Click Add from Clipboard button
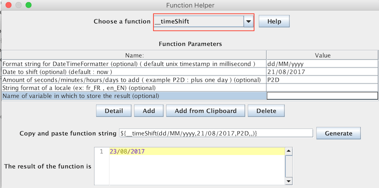The image size is (379, 188). pos(205,111)
